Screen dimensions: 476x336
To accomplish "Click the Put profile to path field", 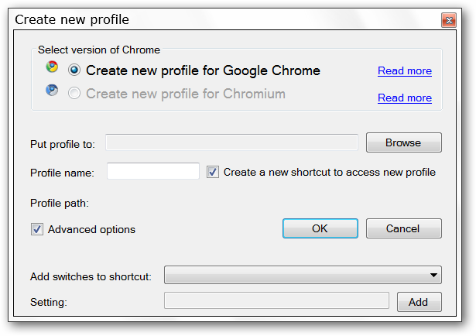I will tap(231, 142).
